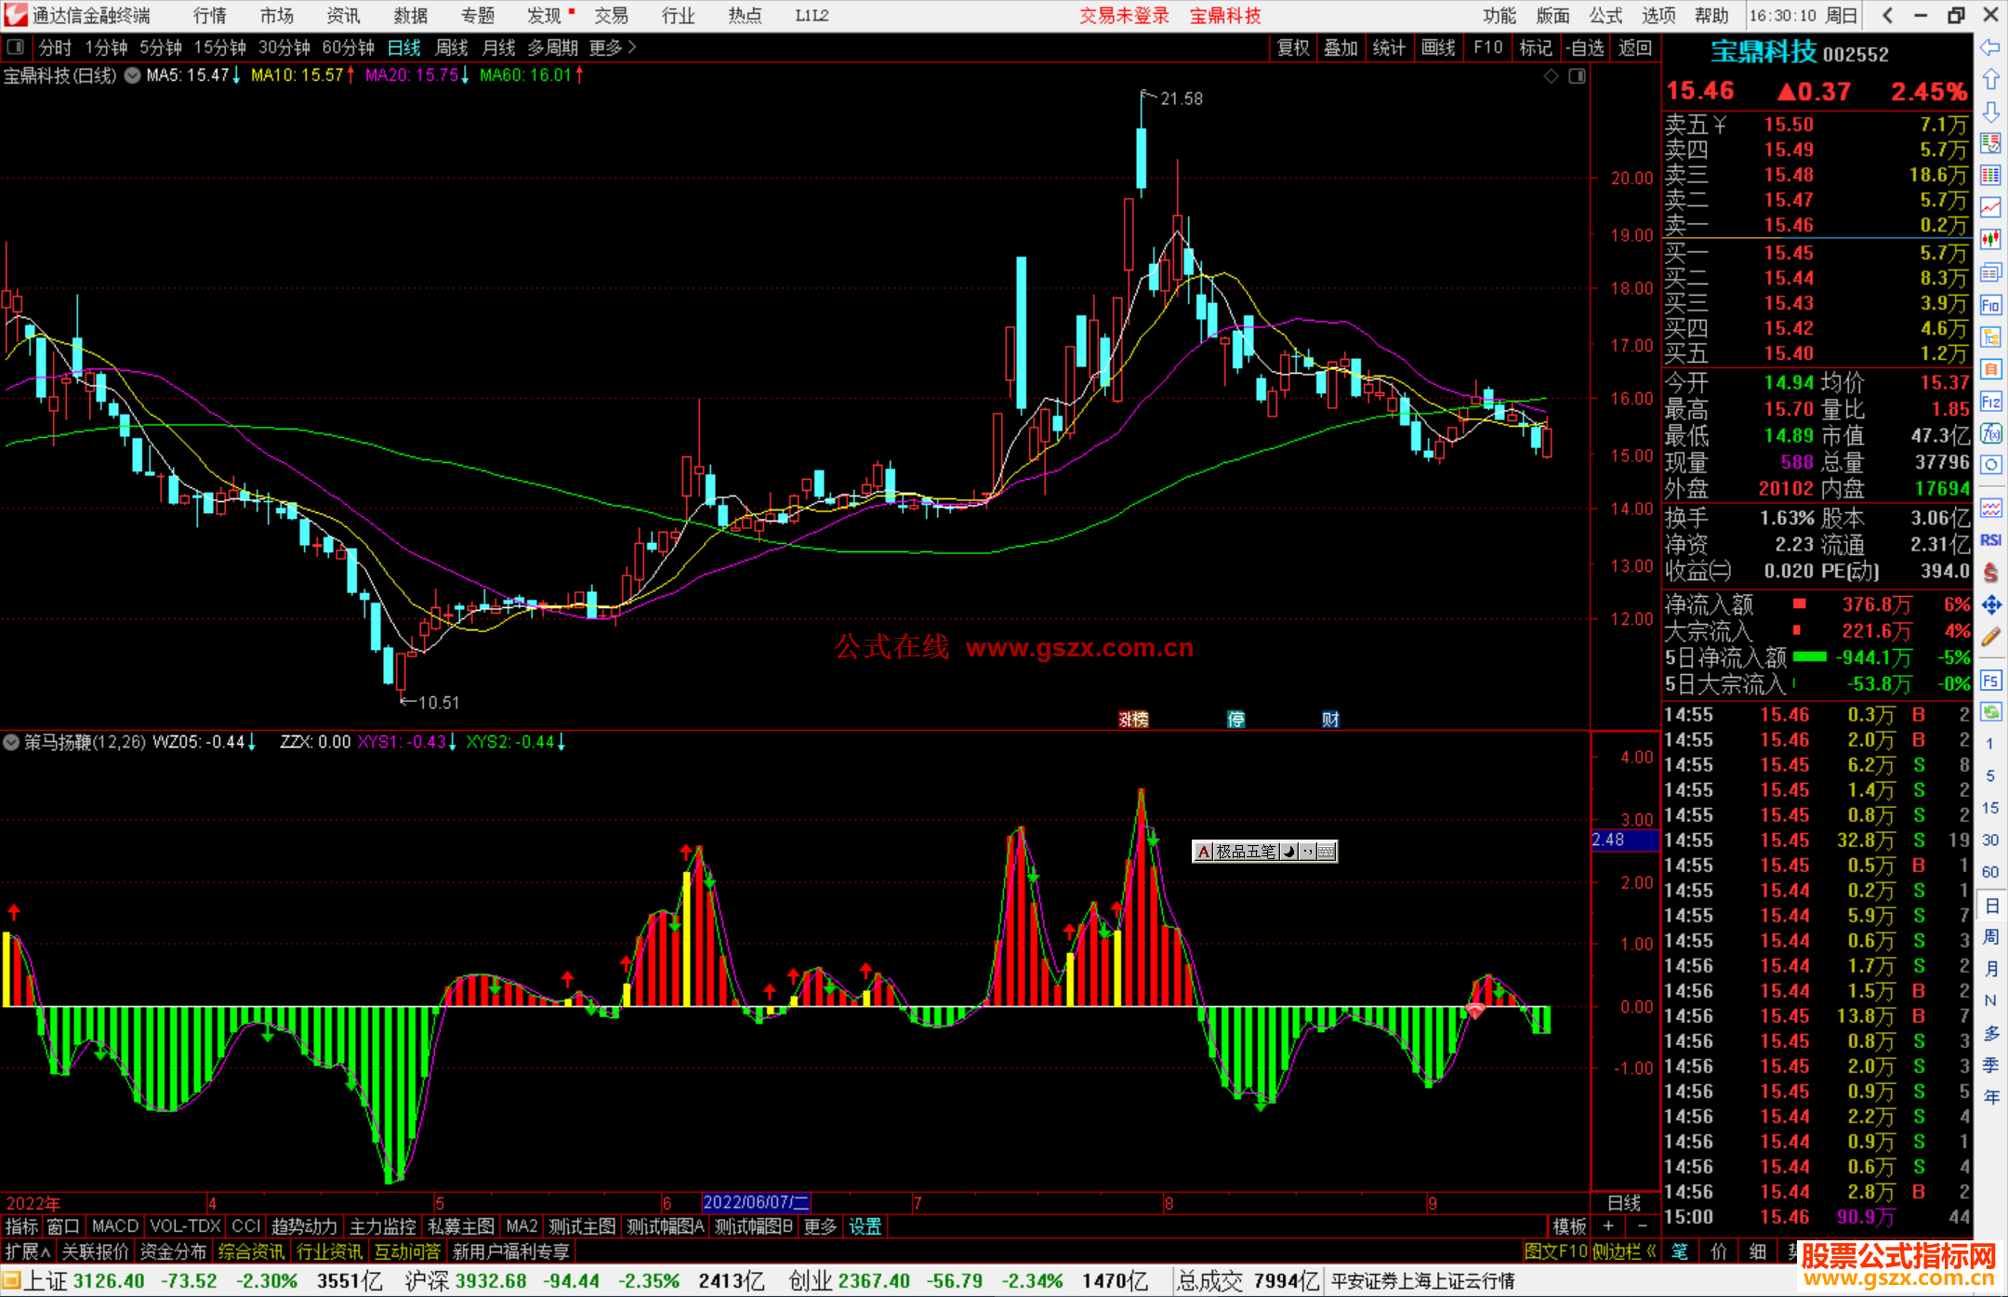Open the candlestick chart icon in sidebar

1990,240
